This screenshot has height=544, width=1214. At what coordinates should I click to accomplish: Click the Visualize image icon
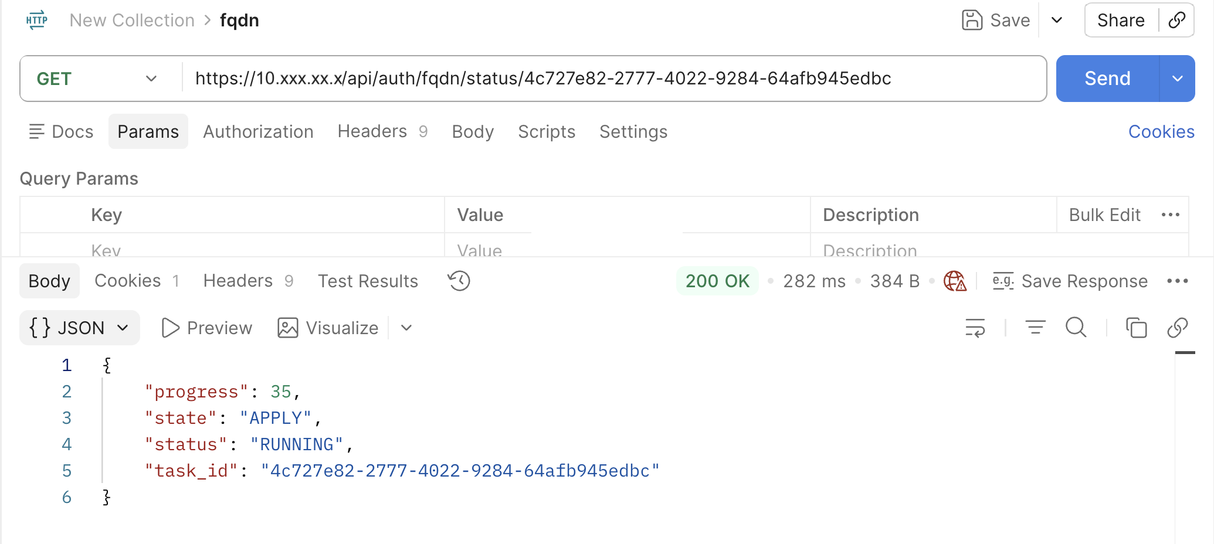(x=287, y=328)
